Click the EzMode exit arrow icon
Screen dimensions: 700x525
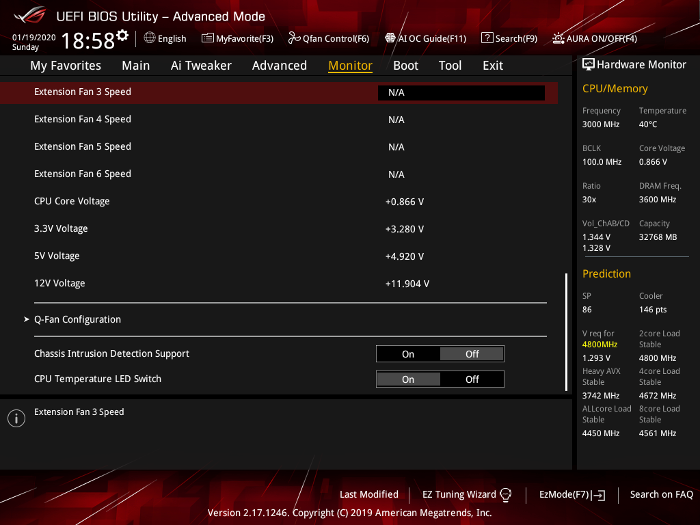(x=598, y=495)
